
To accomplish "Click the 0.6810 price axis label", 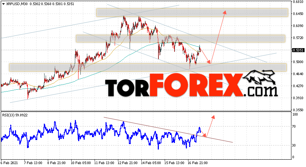I will [x=298, y=2].
